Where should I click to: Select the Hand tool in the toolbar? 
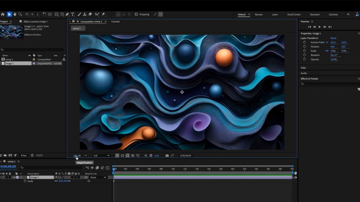15,14
